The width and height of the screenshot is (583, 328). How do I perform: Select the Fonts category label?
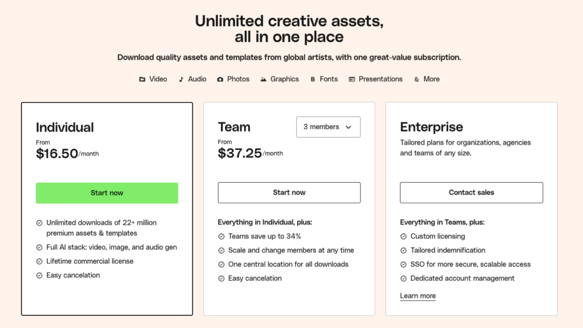tap(329, 79)
